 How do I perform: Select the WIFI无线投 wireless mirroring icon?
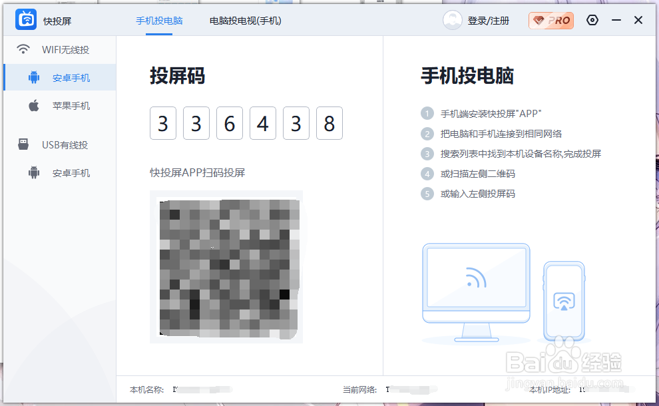pyautogui.click(x=25, y=49)
